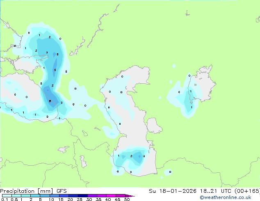Pick the 45–50 mm legend swatch

[121, 196]
